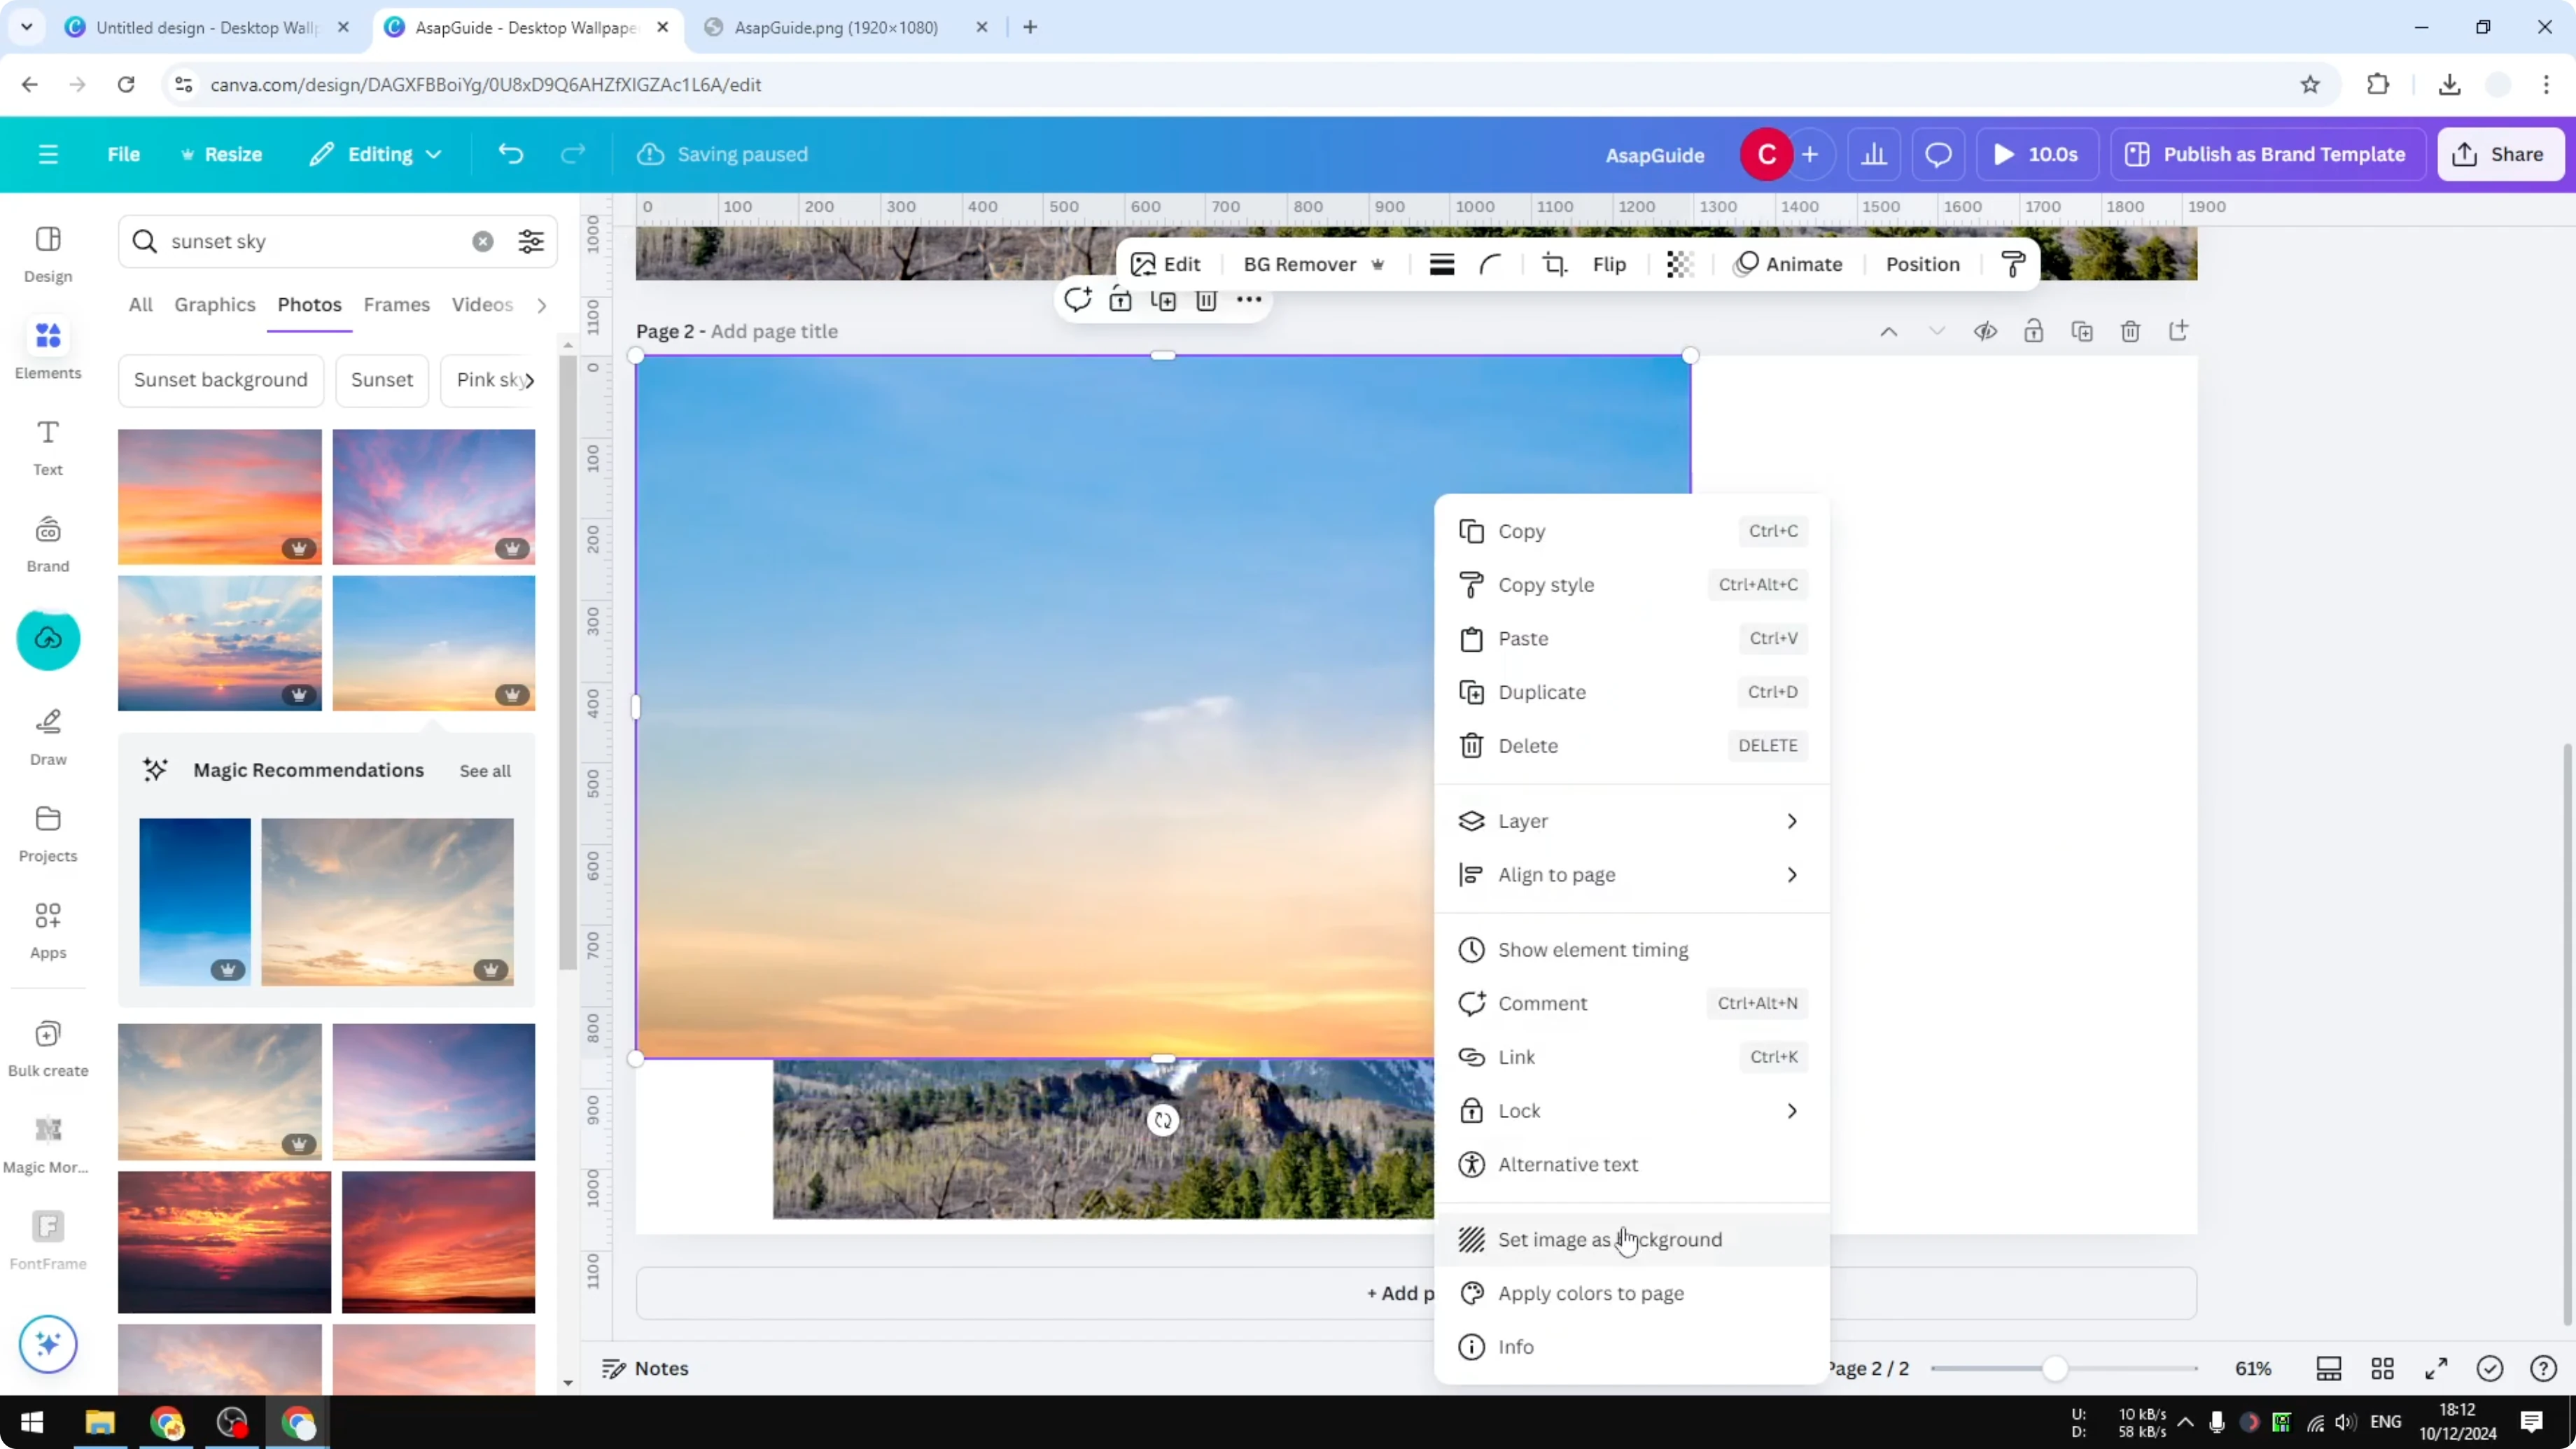Hide the selected element with eye toggle
Viewport: 2576px width, 1449px height.
[x=1986, y=331]
